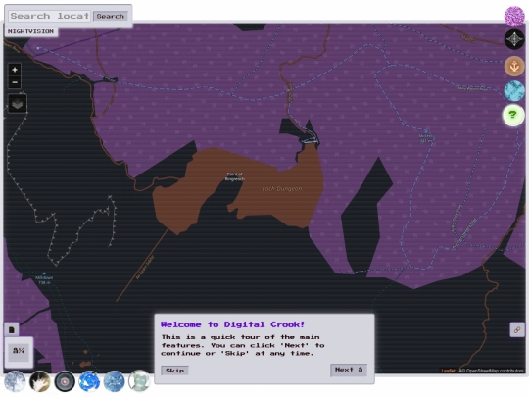The height and width of the screenshot is (397, 529).
Task: Click Next in the tour dialog
Action: point(349,370)
